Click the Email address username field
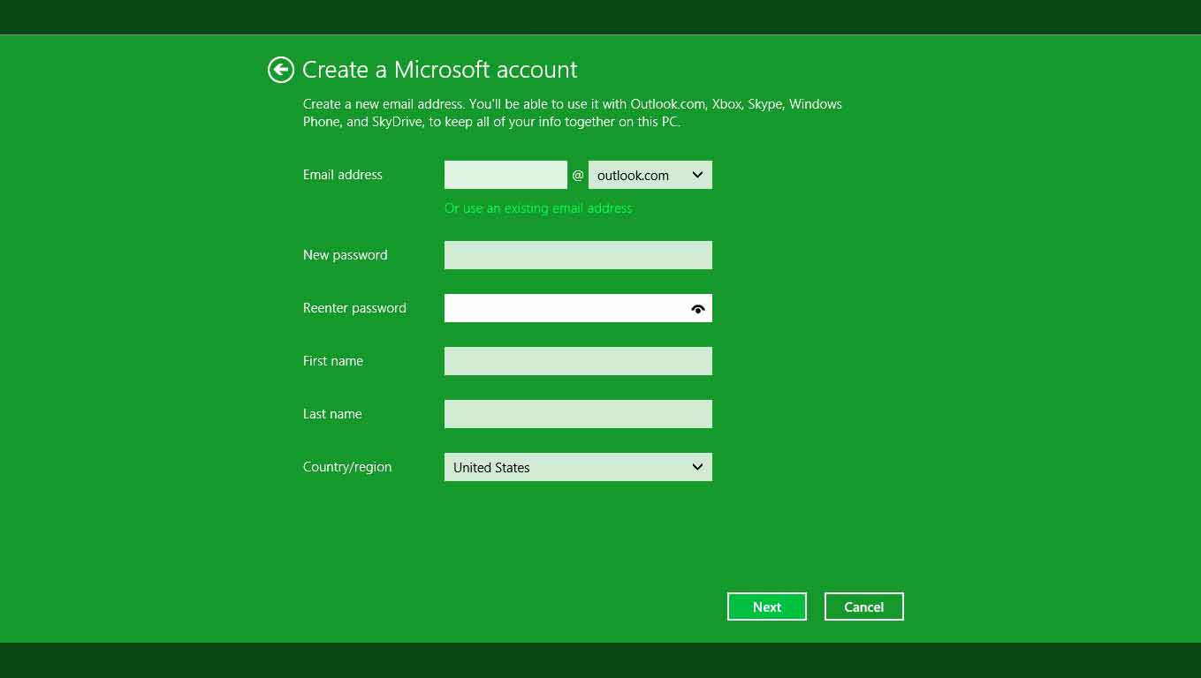1201x678 pixels. tap(505, 175)
